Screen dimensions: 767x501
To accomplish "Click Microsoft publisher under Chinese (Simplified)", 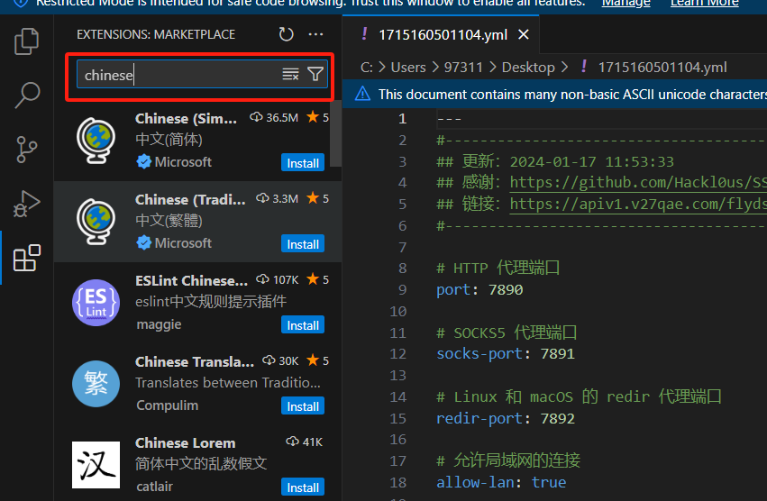I will pyautogui.click(x=183, y=162).
